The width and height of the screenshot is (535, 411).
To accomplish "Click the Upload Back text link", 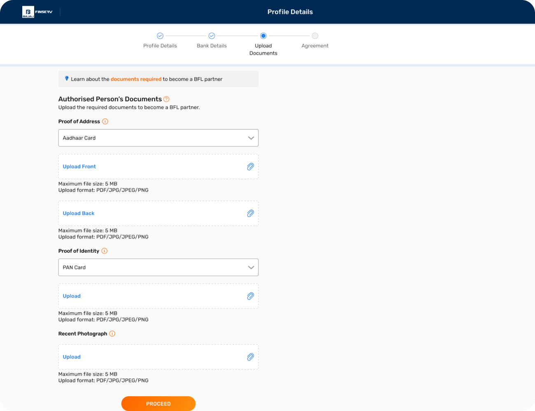I will pos(79,213).
